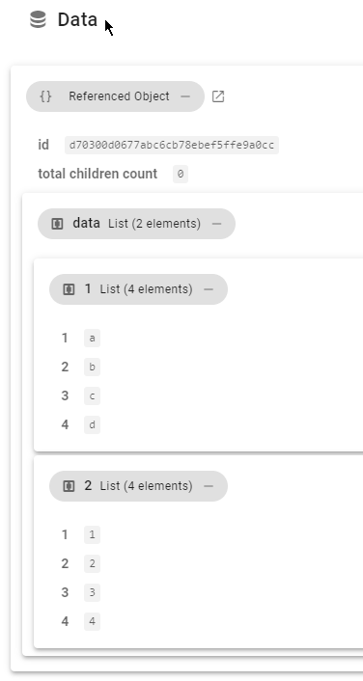This screenshot has height=681, width=363.
Task: Click the Data page heading
Action: coord(77,19)
